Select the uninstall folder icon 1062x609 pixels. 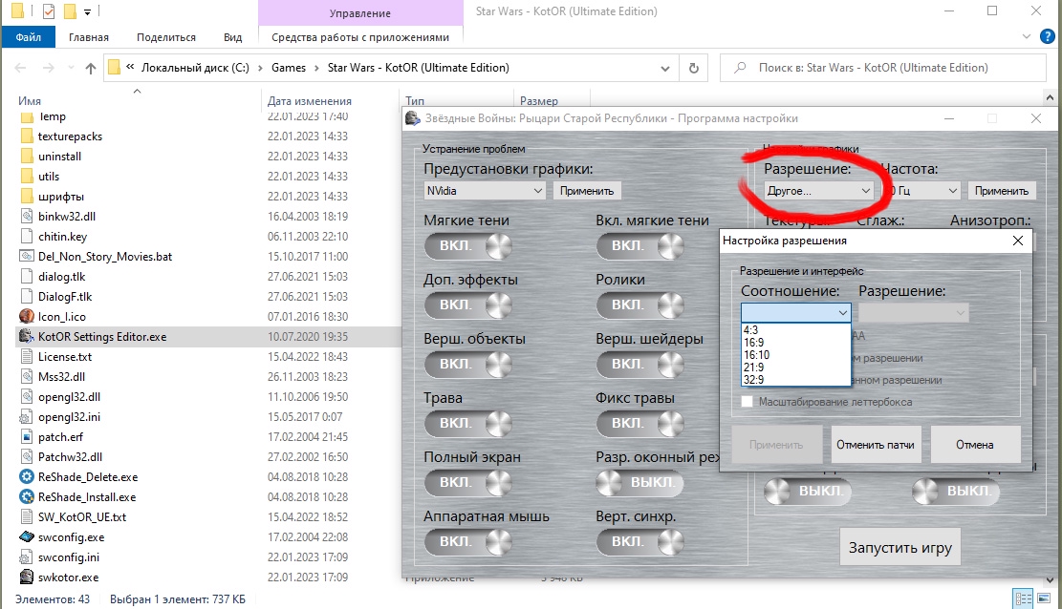point(27,157)
